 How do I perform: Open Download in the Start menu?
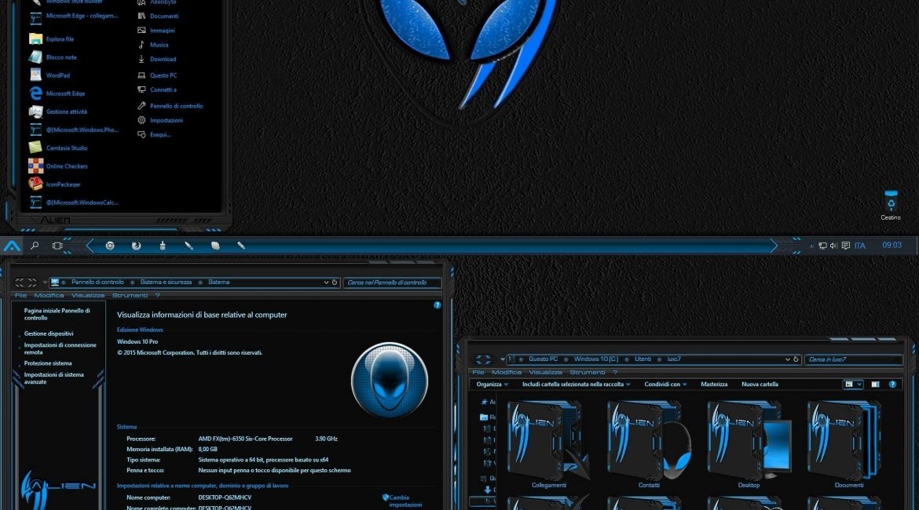tap(156, 59)
